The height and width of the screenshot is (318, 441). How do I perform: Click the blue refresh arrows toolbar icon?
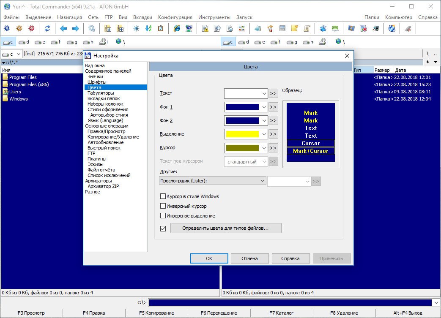point(47,29)
